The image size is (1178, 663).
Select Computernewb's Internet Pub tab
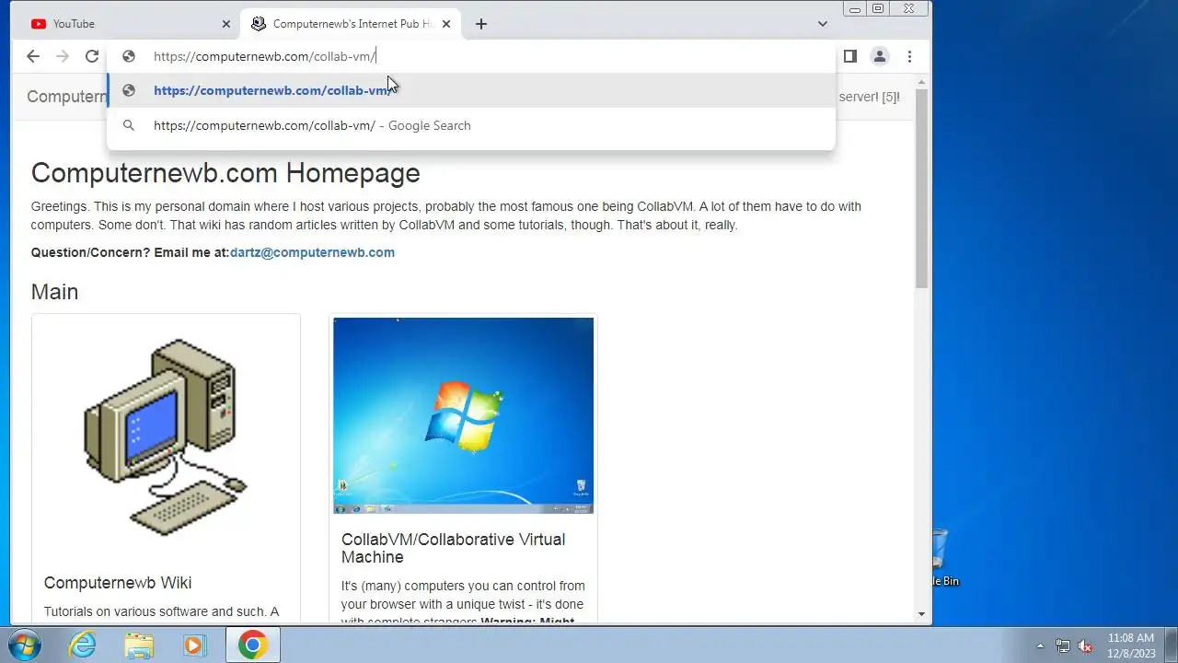coord(350,24)
